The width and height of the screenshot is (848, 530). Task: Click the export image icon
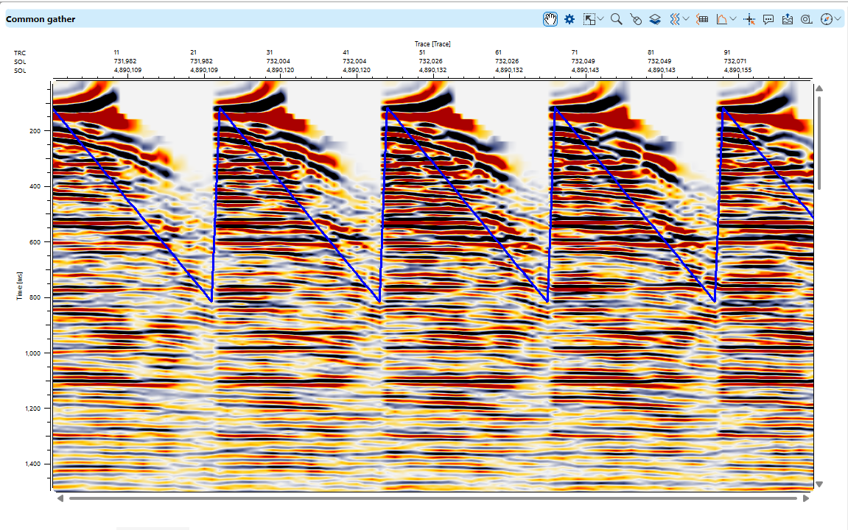click(788, 19)
